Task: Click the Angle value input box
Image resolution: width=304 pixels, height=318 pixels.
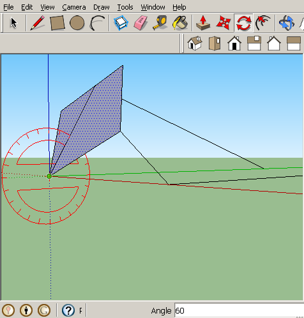Action: point(239,310)
